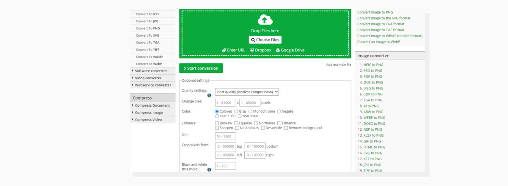Open the PSD to PNG link

coord(373,70)
